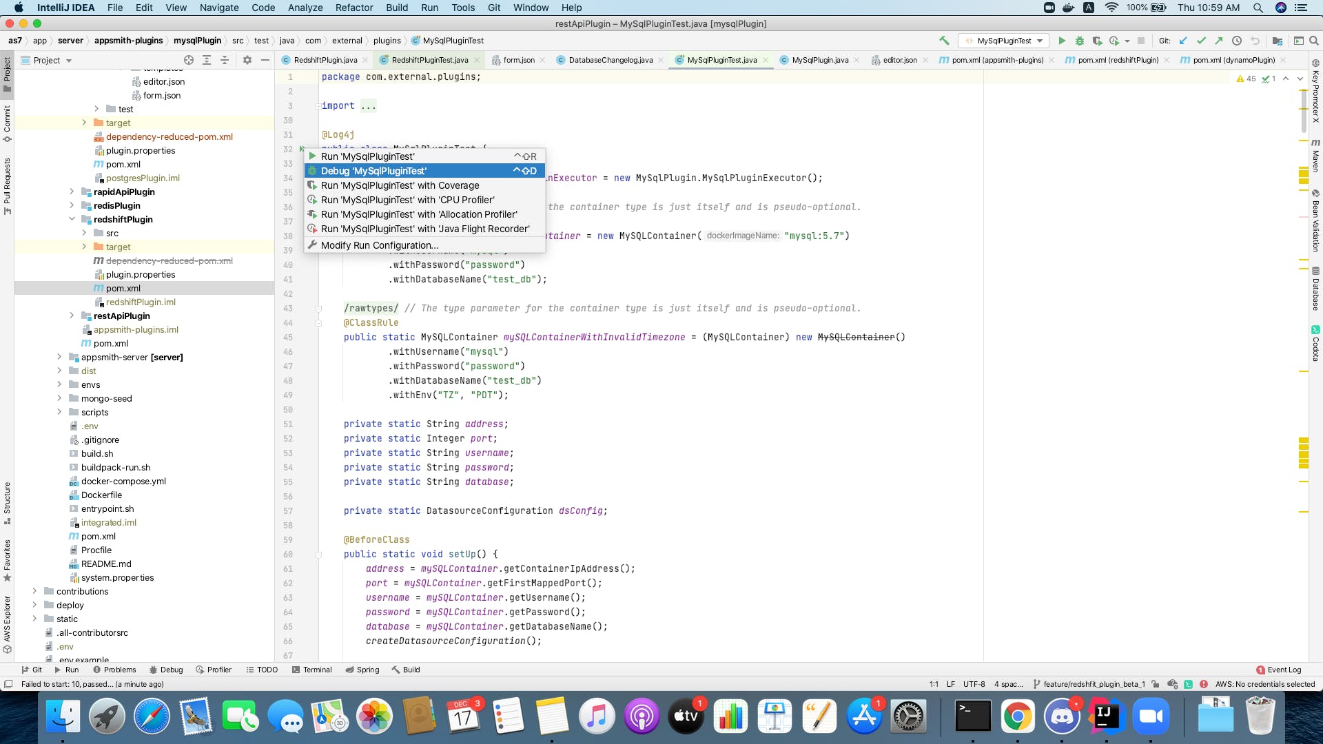Collapse the redshiftPlugin folder
Image resolution: width=1323 pixels, height=744 pixels.
72,219
